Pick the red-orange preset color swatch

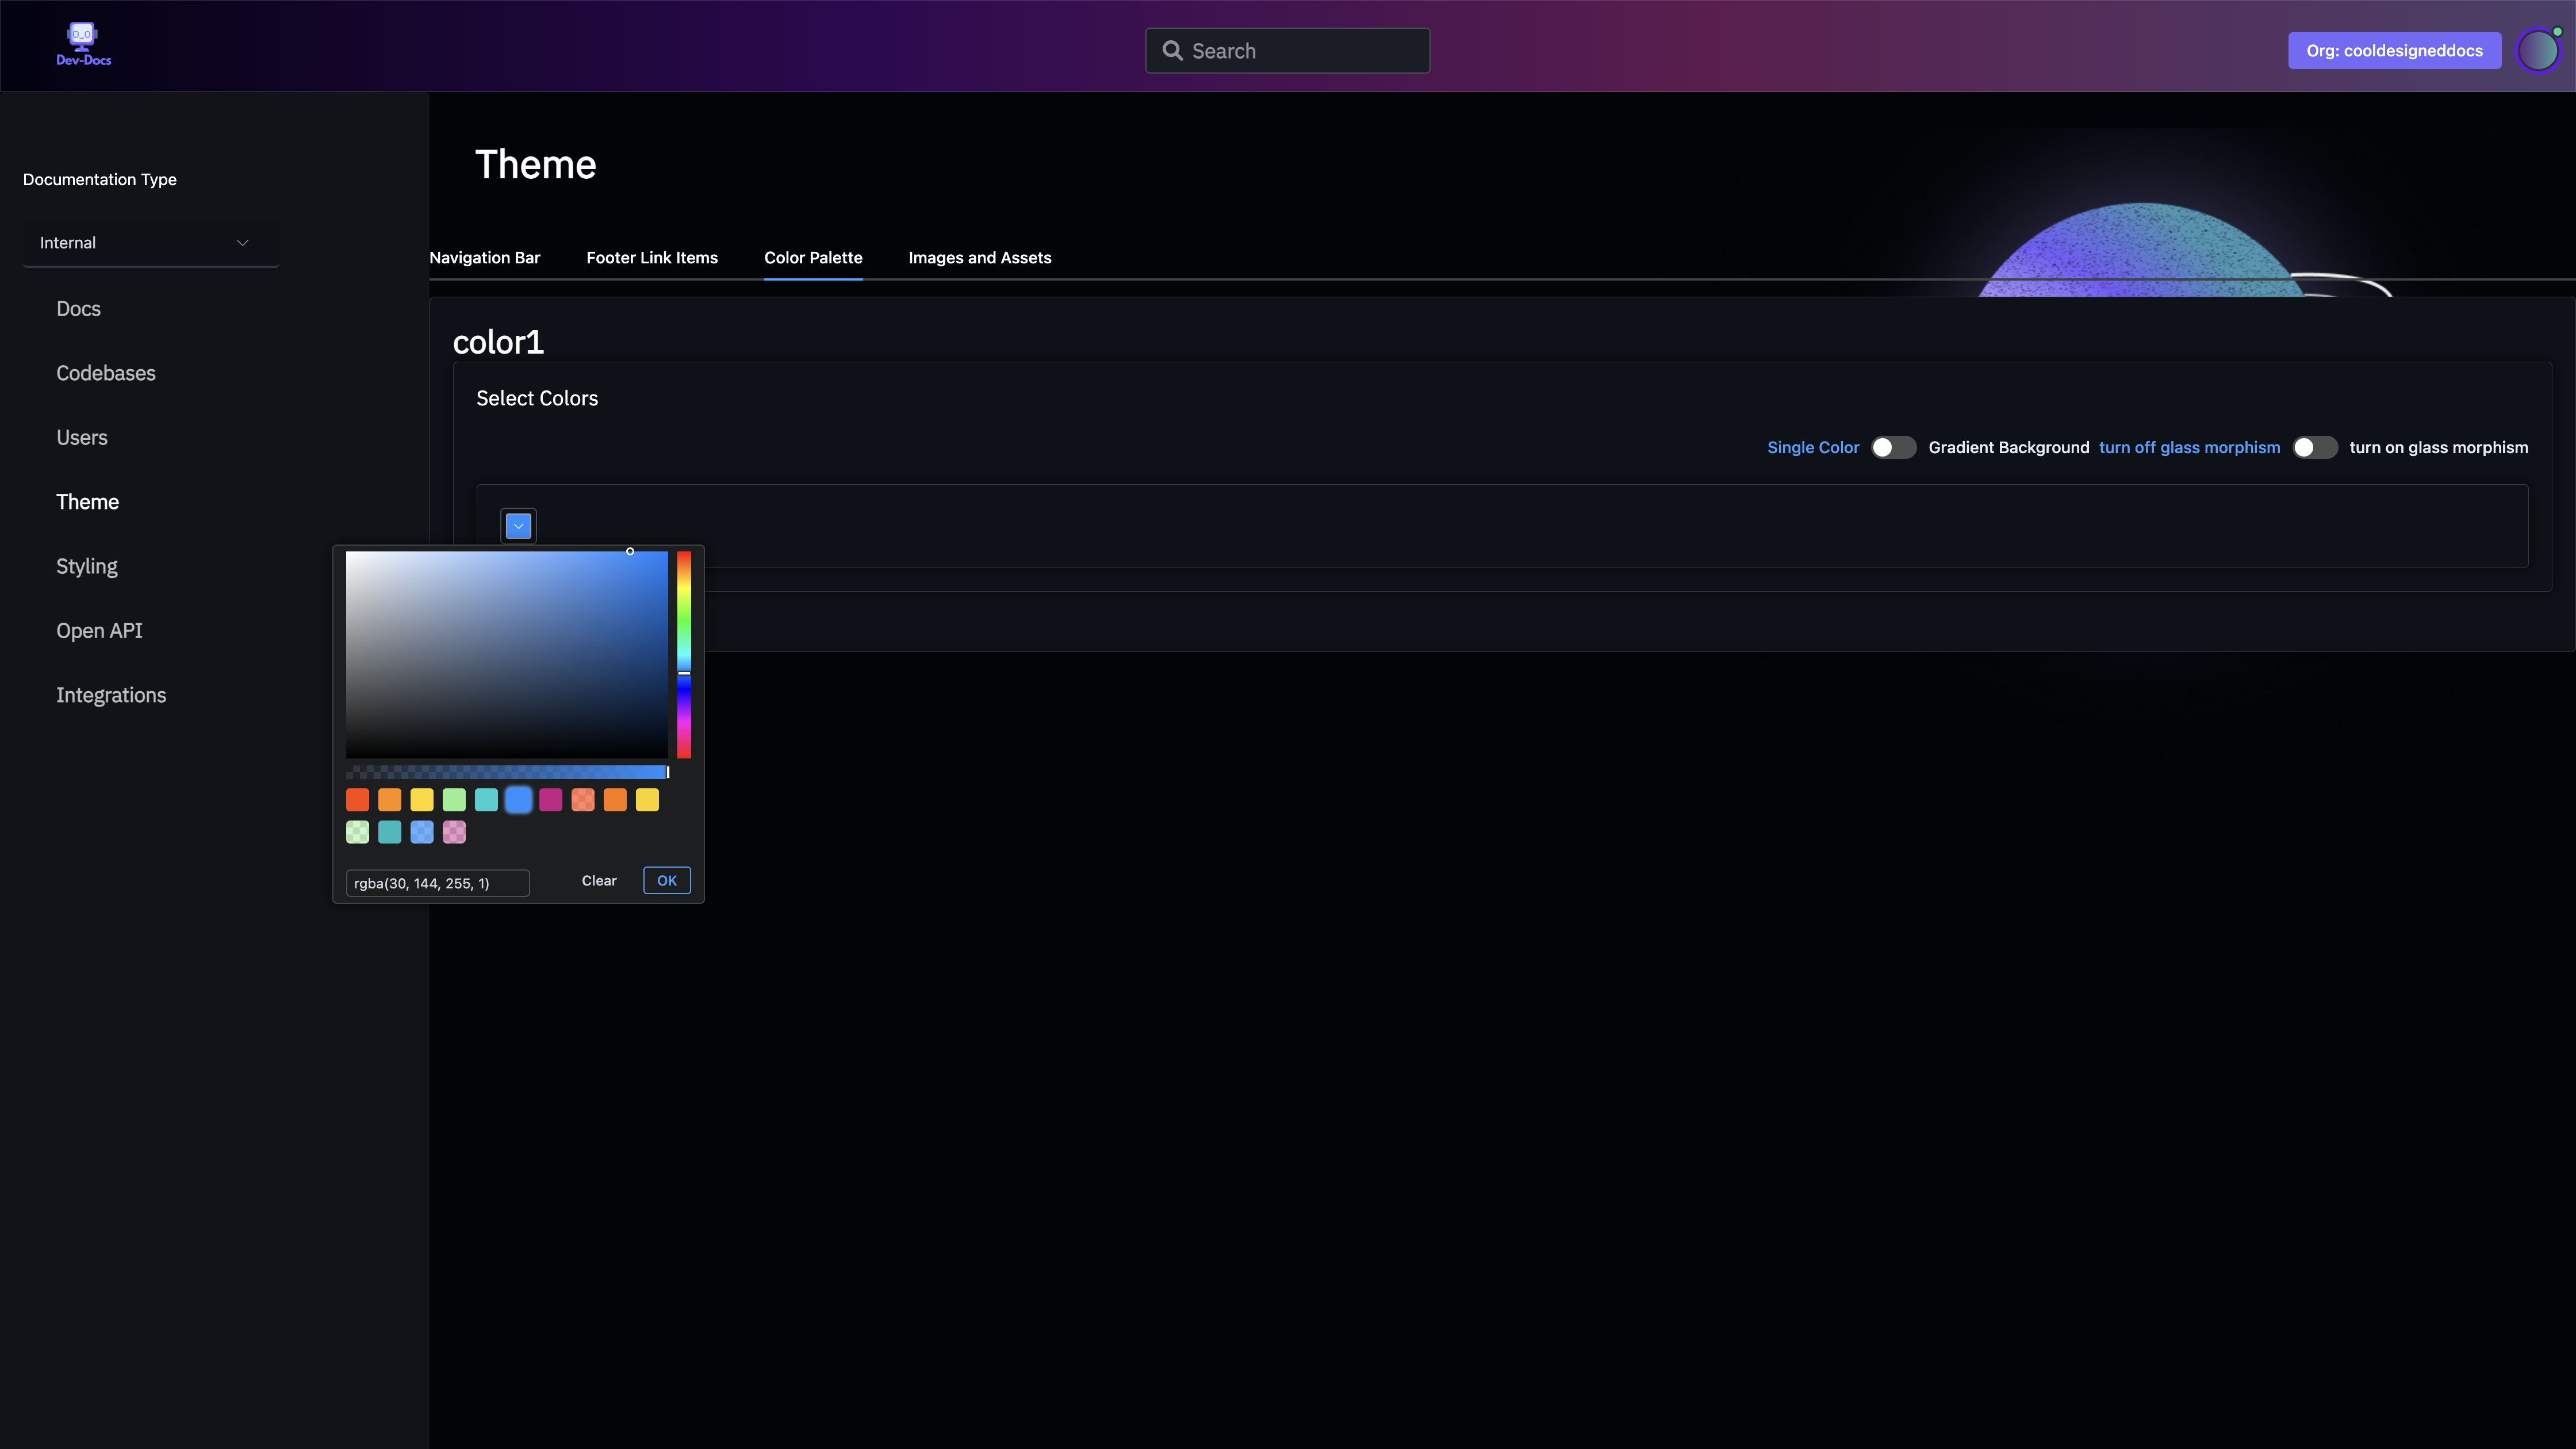click(x=357, y=800)
